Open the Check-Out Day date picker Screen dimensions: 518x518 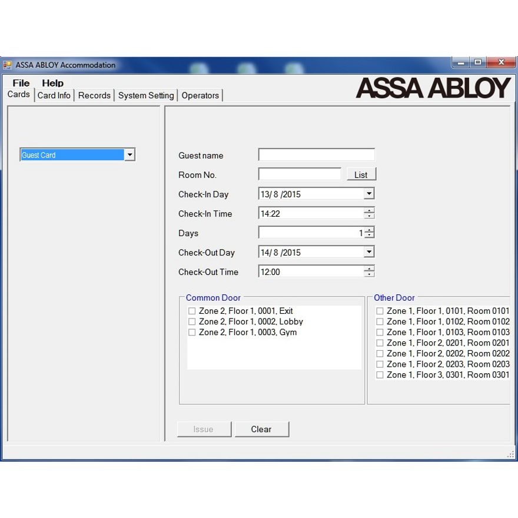[368, 252]
